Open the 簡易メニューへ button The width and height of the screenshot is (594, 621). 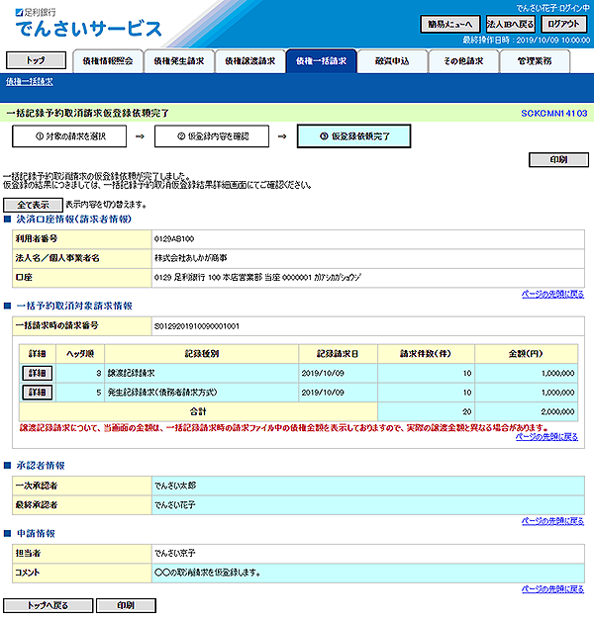click(450, 25)
